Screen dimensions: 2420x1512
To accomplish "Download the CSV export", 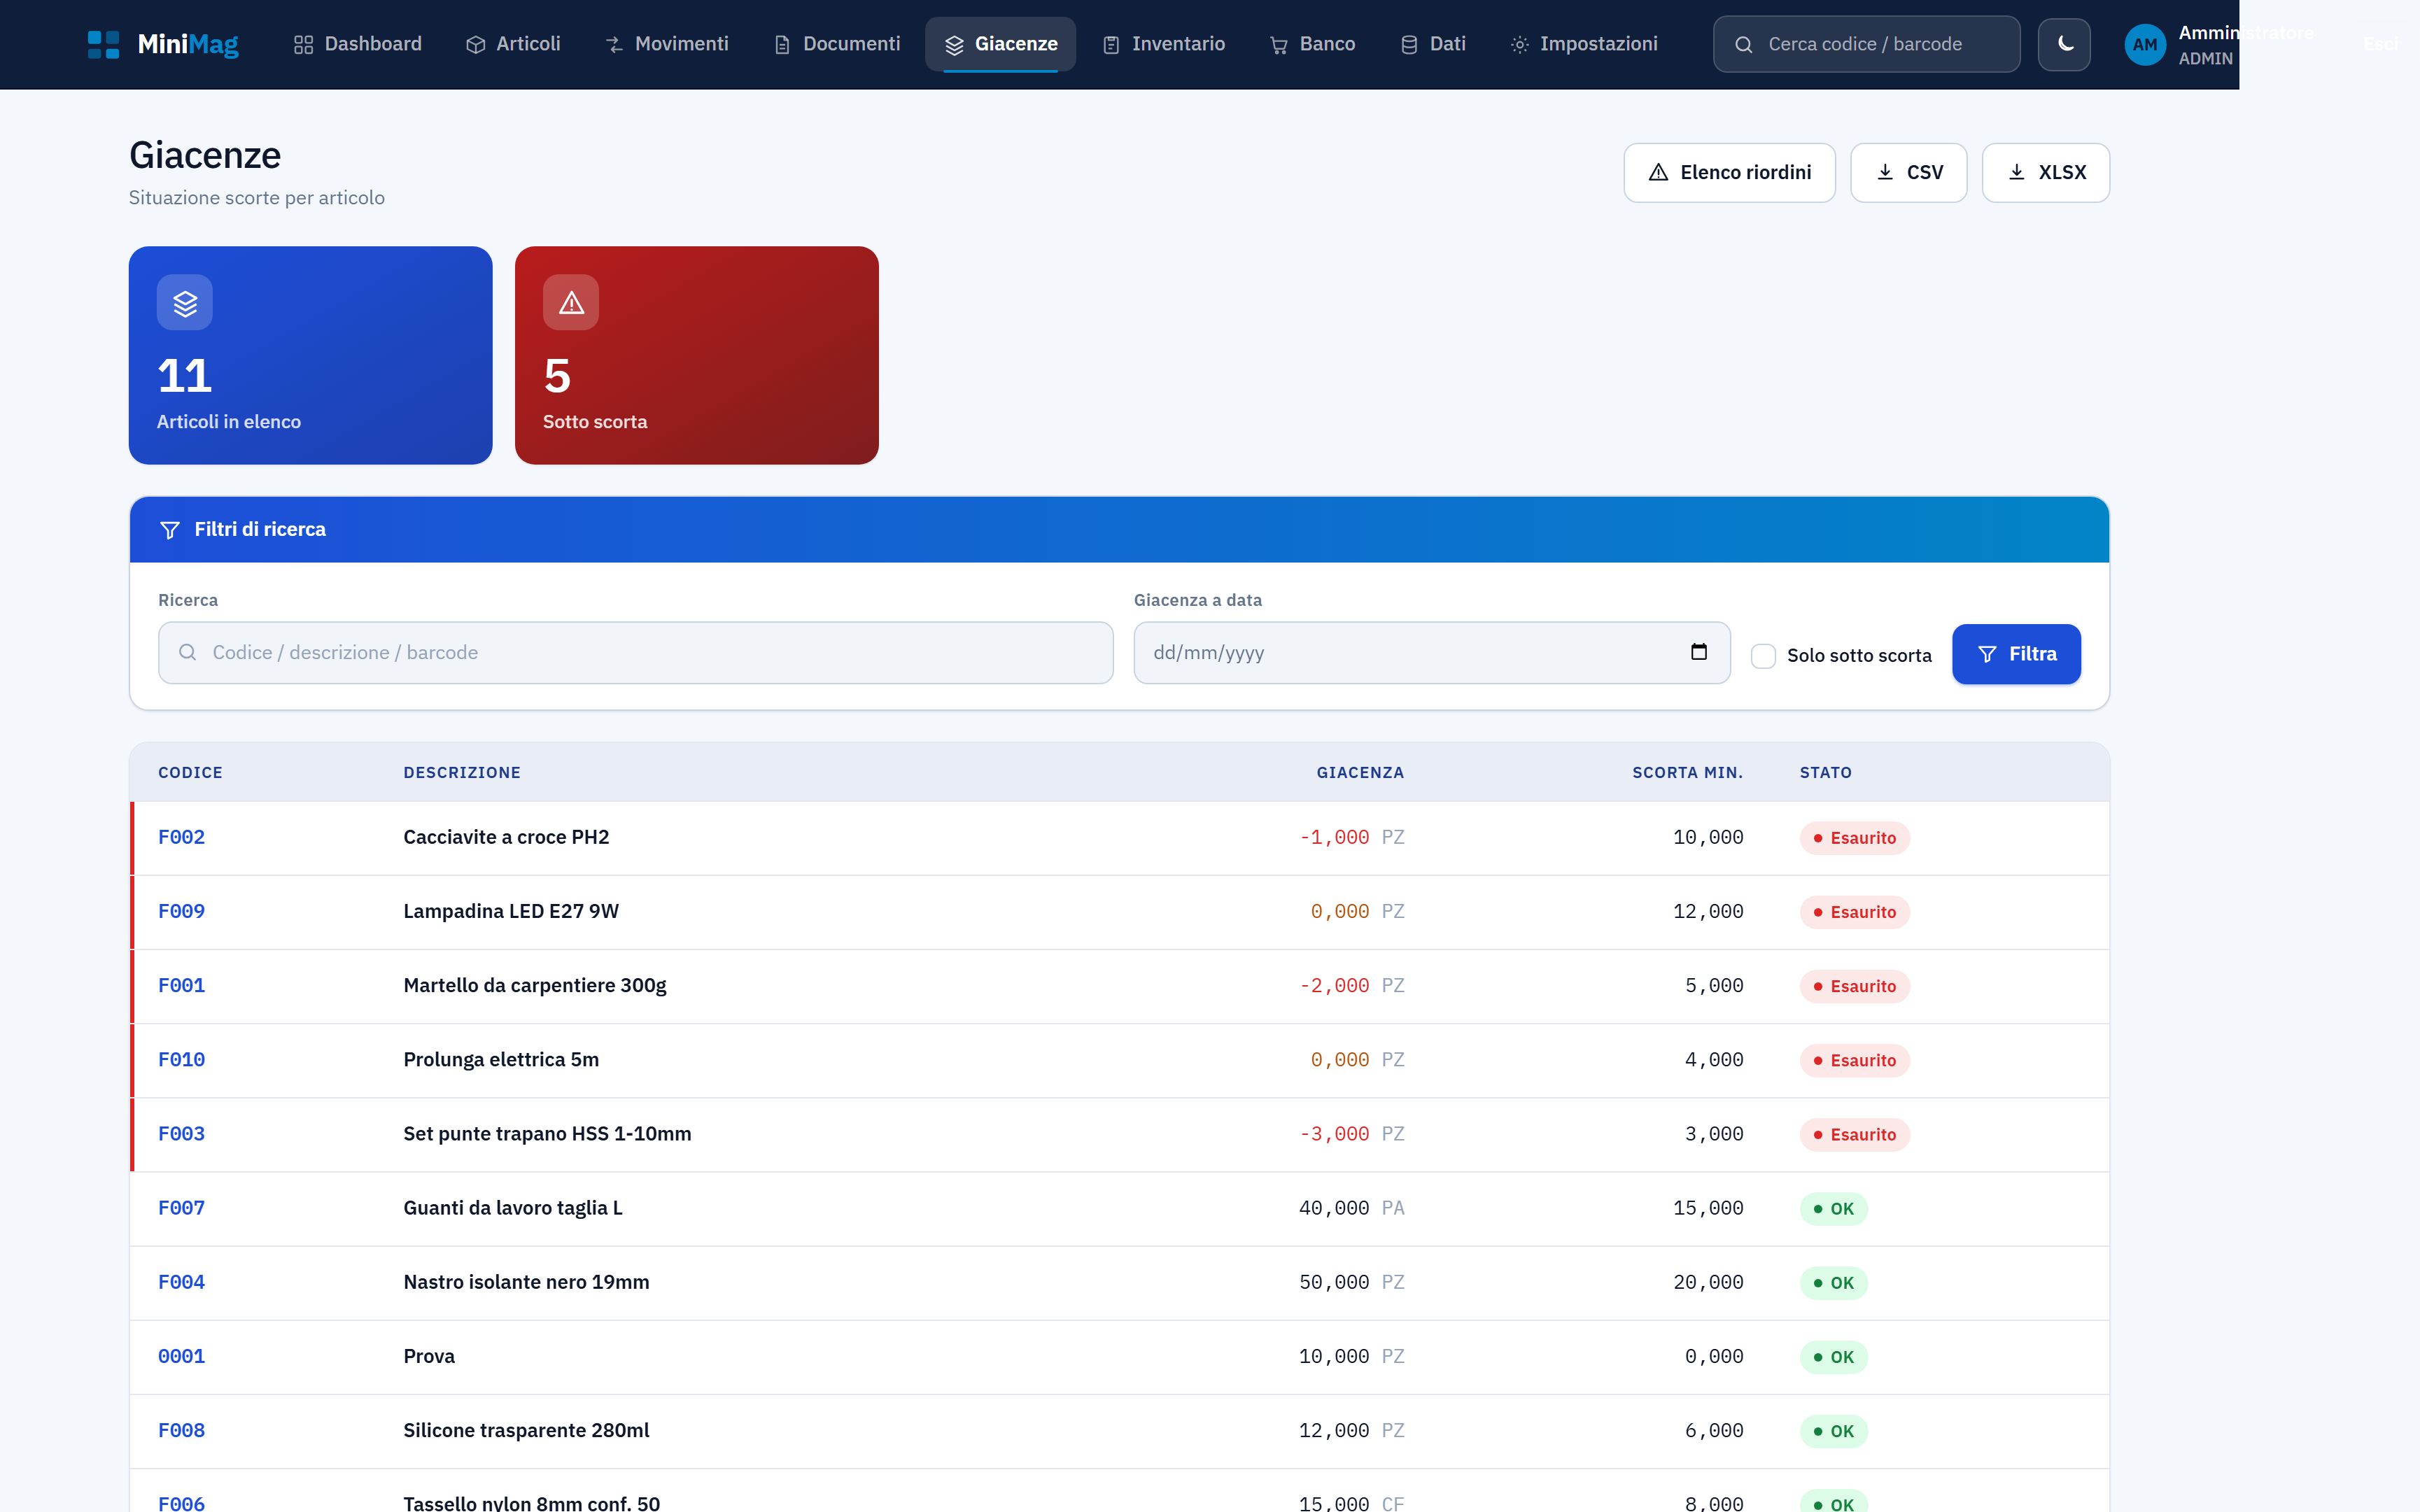I will coord(1908,173).
